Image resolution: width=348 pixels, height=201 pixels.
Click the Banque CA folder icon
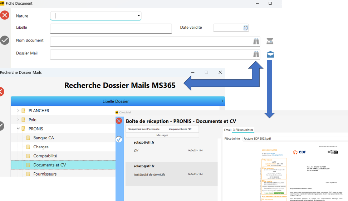click(28, 138)
